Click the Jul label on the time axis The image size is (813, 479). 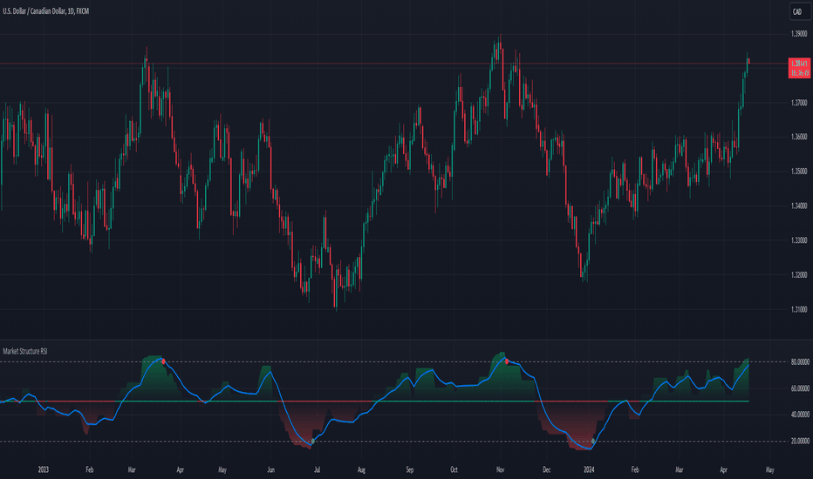click(x=317, y=469)
